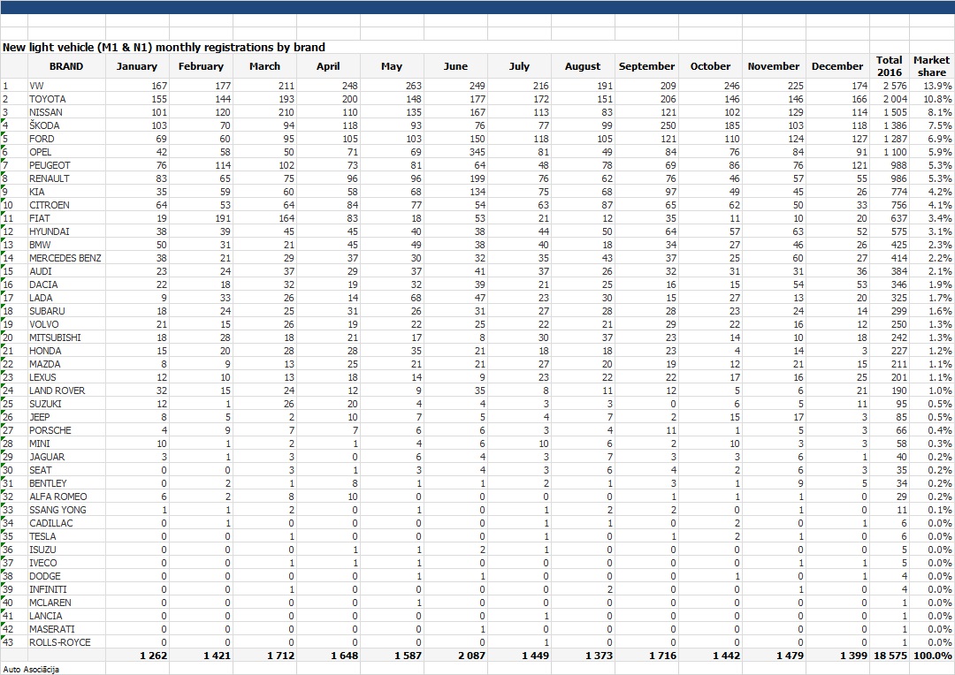Image resolution: width=955 pixels, height=675 pixels.
Task: Select the August column header
Action: click(x=583, y=66)
